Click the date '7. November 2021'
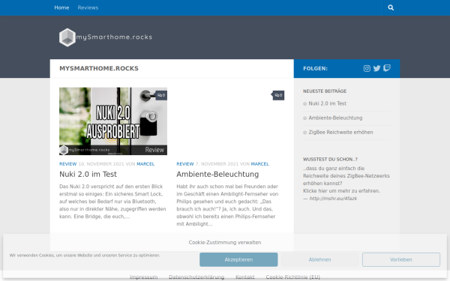 [x=217, y=164]
